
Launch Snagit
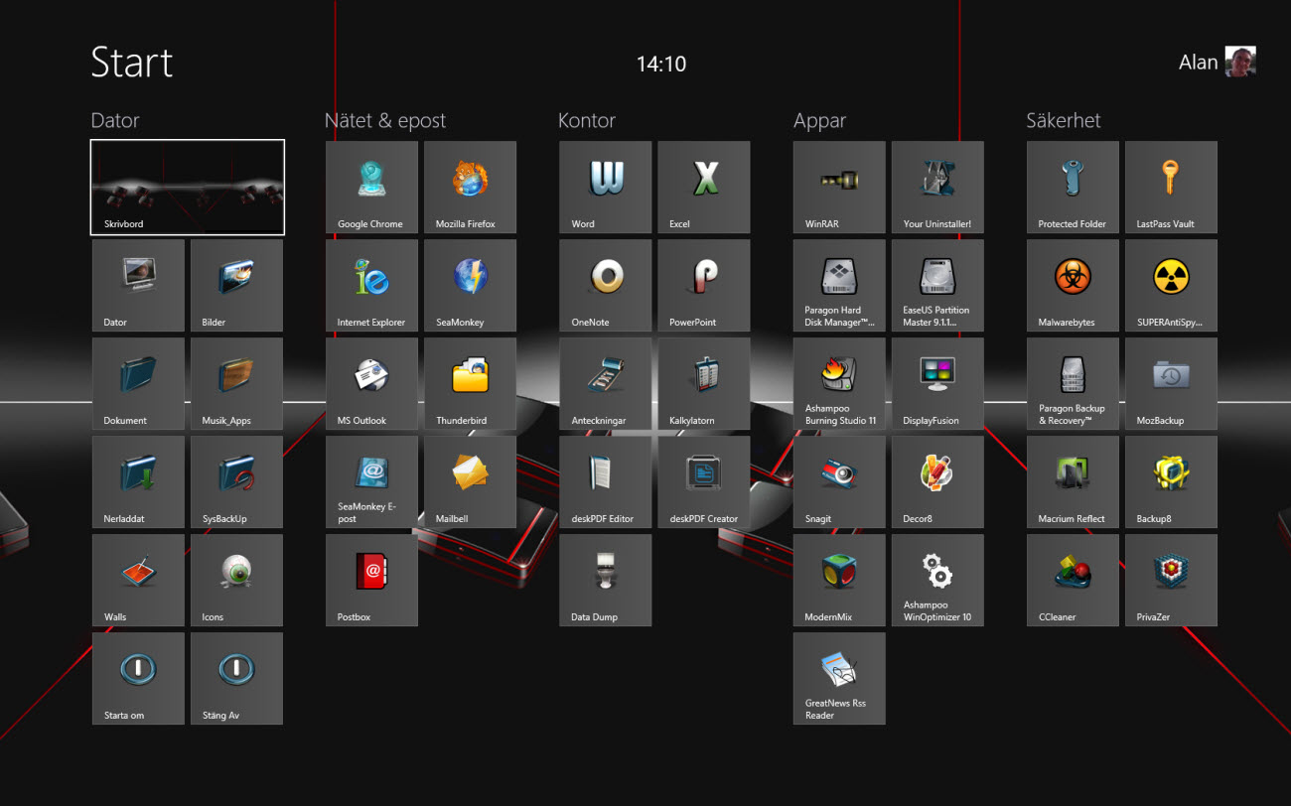pyautogui.click(x=839, y=481)
